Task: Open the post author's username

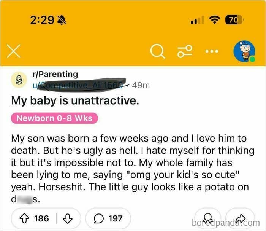Action: coord(81,85)
